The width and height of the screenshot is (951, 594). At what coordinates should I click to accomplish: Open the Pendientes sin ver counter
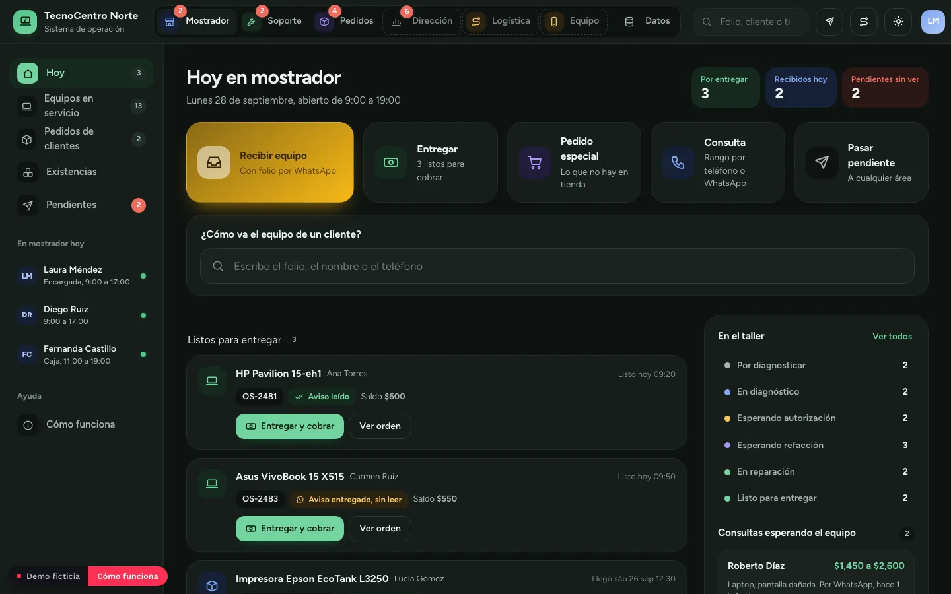pyautogui.click(x=885, y=88)
